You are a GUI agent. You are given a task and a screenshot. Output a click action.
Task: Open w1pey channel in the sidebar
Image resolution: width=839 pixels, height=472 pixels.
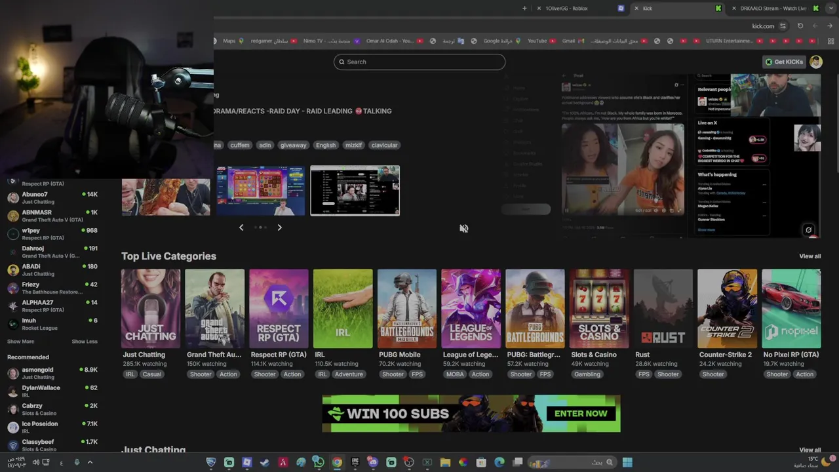pos(52,233)
